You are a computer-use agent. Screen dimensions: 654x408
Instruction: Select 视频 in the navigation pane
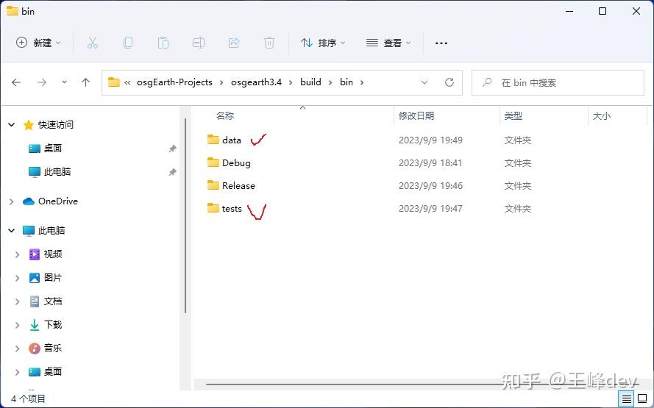52,254
